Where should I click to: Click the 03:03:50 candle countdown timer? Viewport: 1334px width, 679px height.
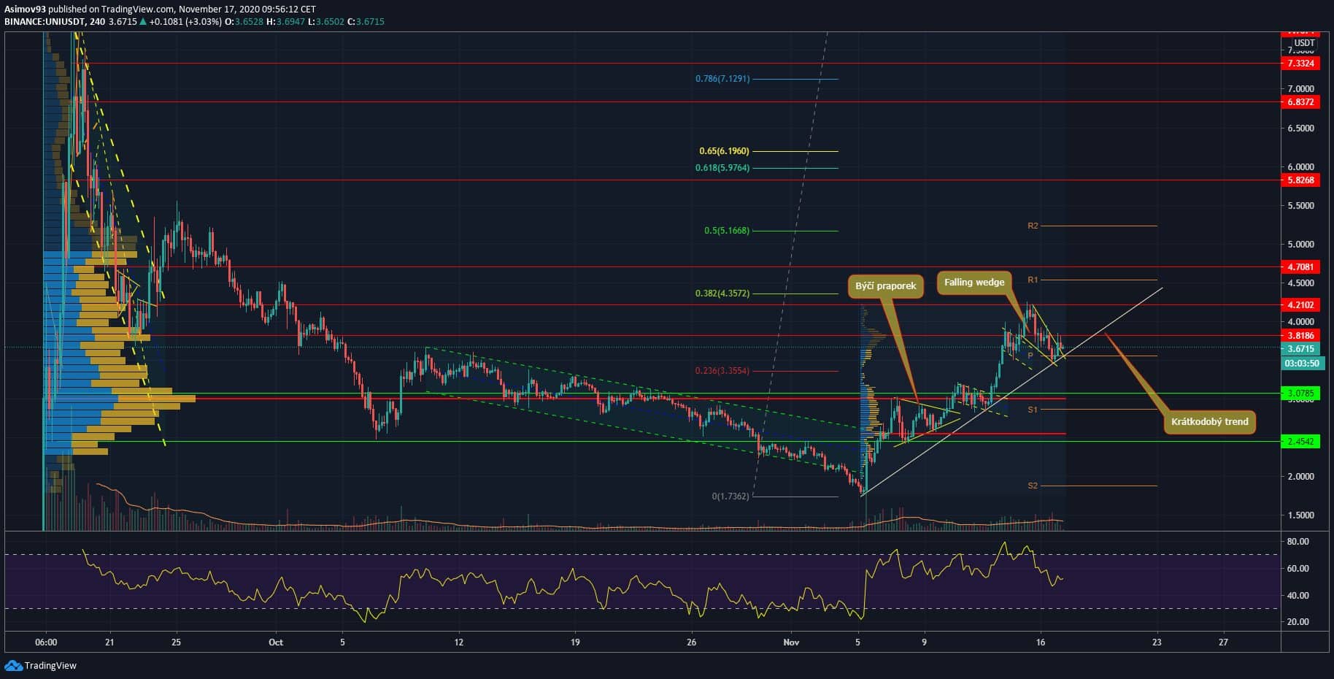[1300, 363]
